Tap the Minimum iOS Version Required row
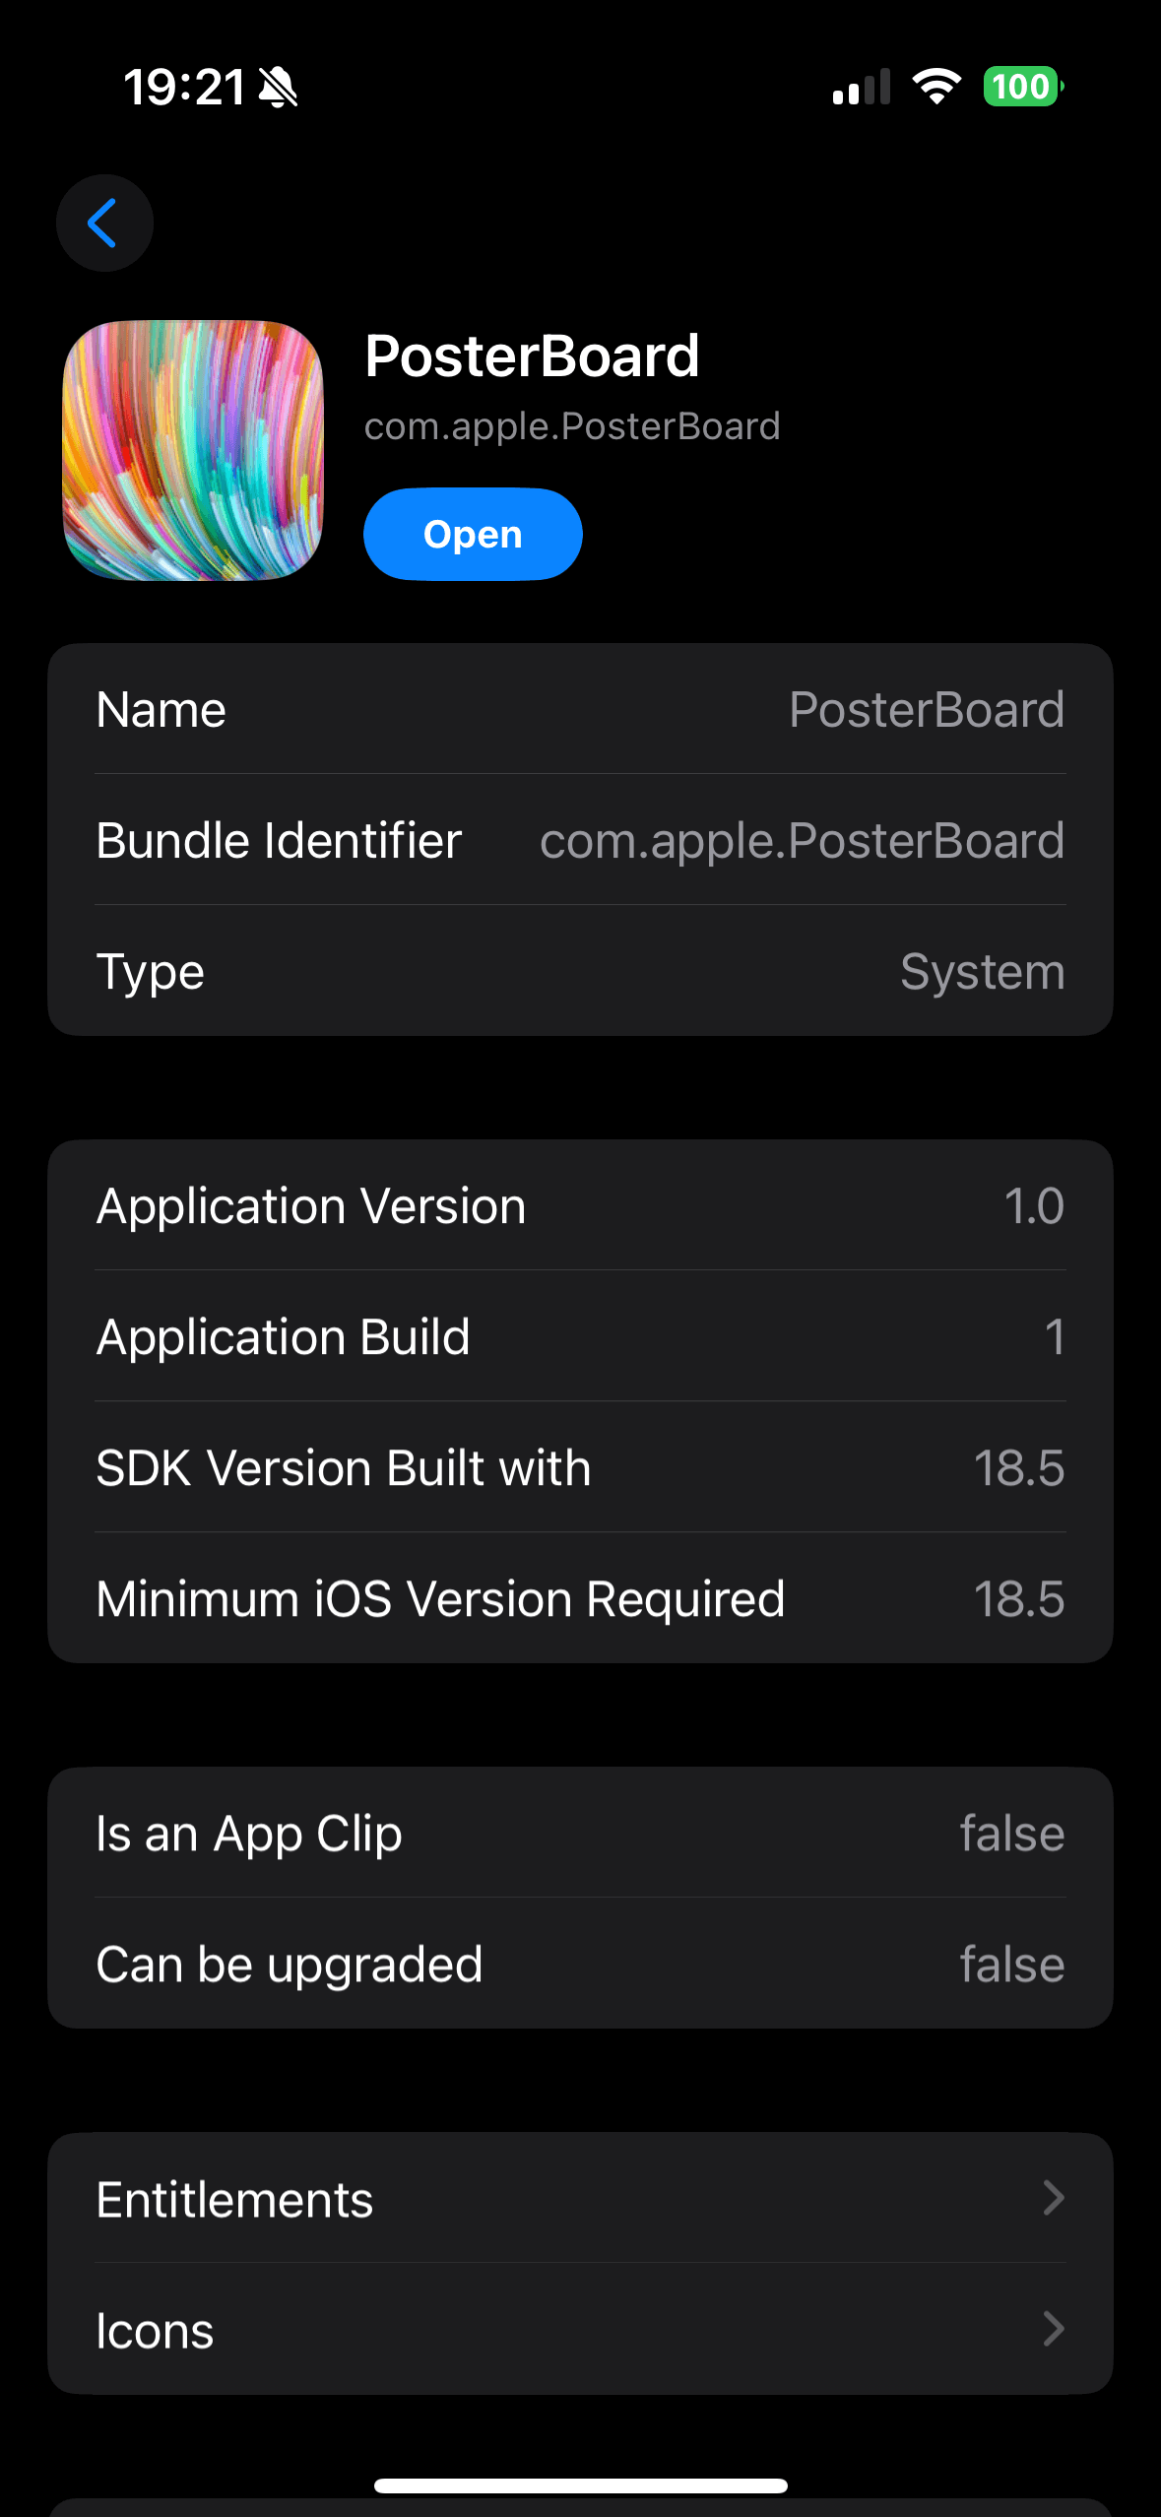Image resolution: width=1161 pixels, height=2517 pixels. click(580, 1598)
